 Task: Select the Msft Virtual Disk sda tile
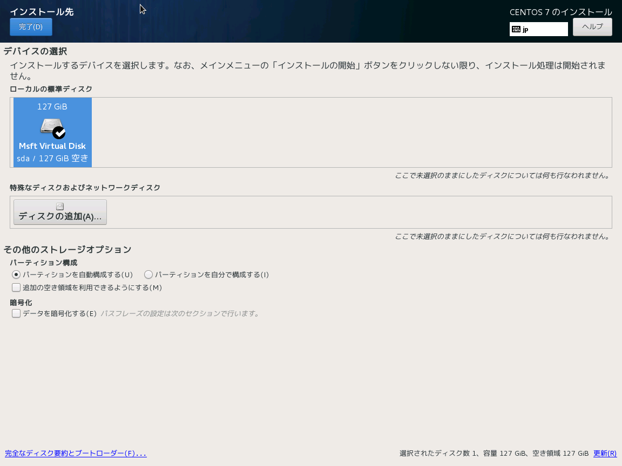pyautogui.click(x=53, y=132)
